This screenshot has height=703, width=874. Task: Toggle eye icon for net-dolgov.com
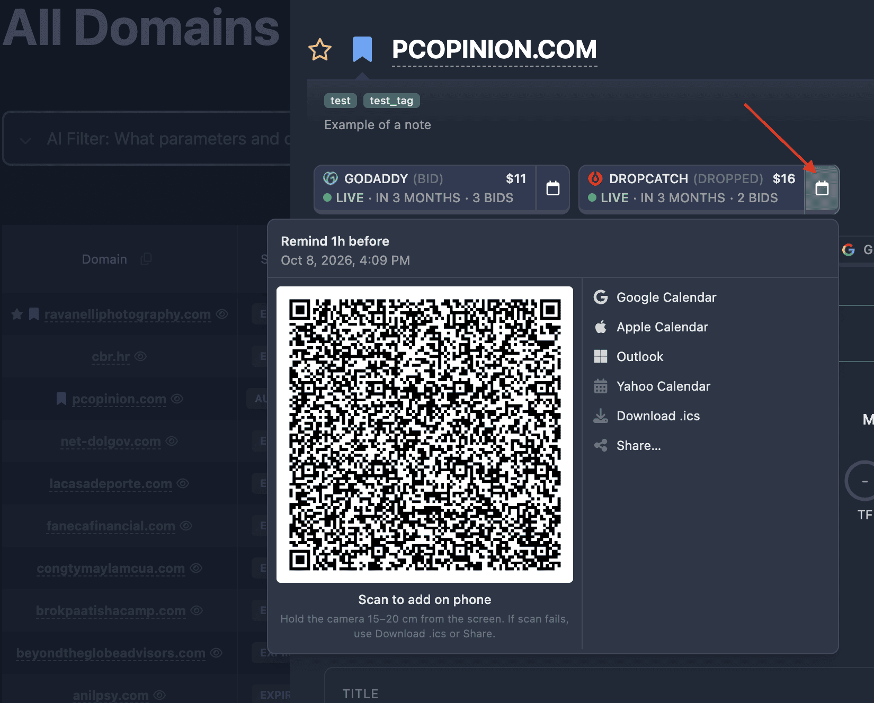pos(172,441)
